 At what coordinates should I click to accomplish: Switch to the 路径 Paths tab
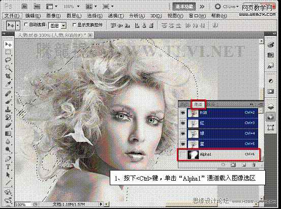(211, 104)
